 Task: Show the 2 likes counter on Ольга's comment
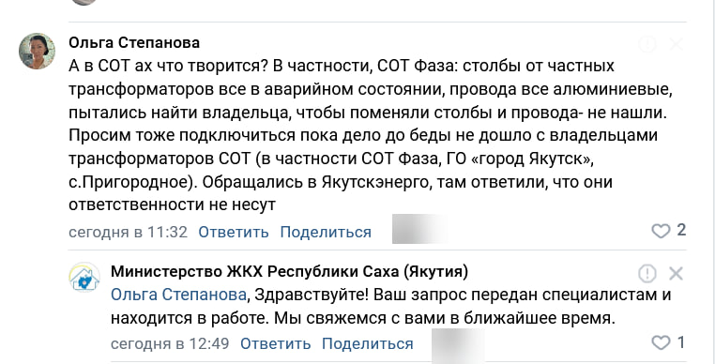tap(681, 230)
